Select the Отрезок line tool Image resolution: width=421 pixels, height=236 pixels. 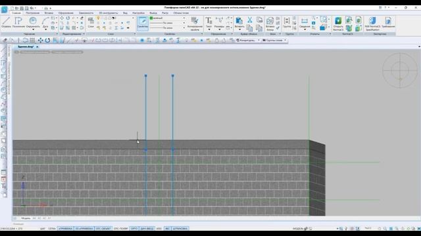[x=6, y=22]
